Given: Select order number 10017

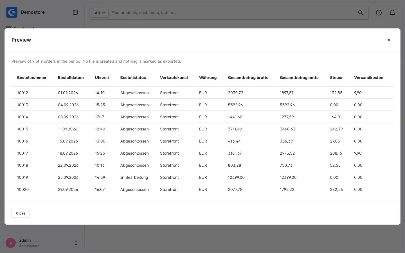Looking at the screenshot, I should (22, 153).
